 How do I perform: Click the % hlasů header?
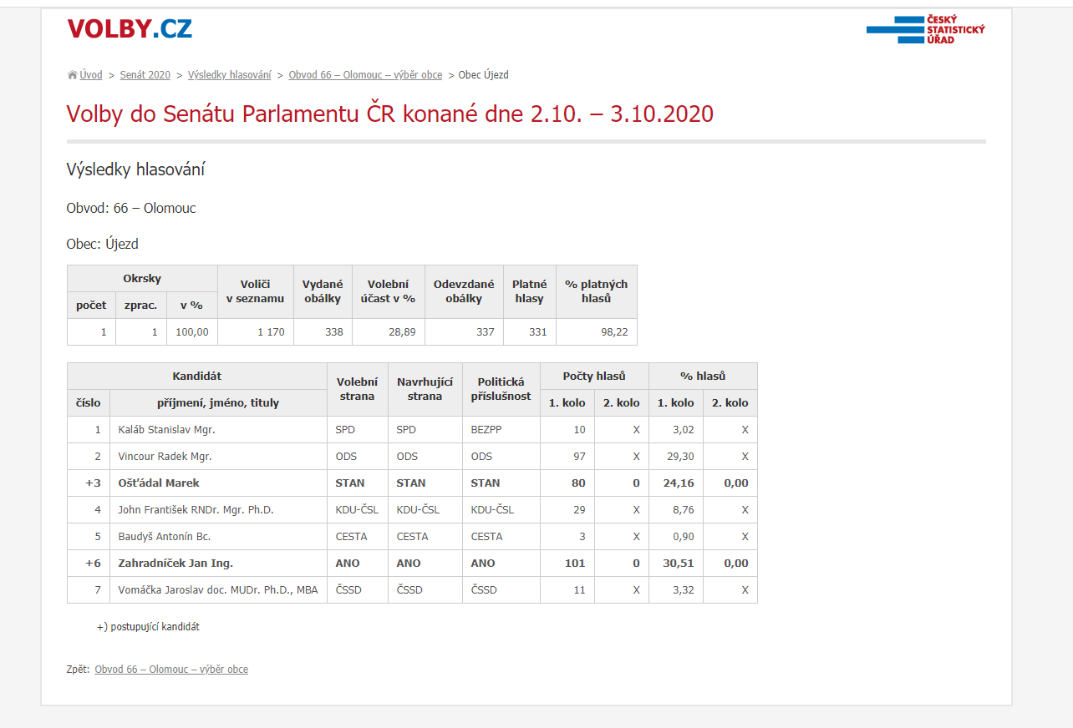703,377
